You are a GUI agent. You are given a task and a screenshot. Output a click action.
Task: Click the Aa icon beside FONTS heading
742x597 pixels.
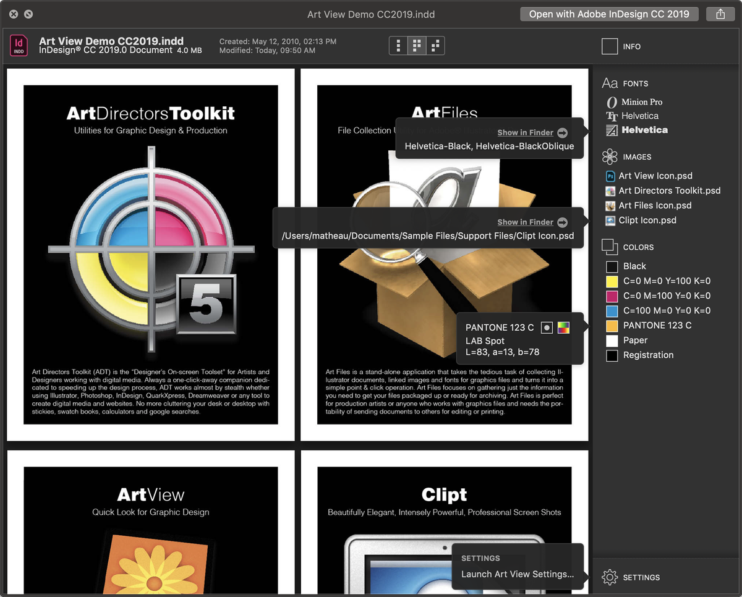610,83
